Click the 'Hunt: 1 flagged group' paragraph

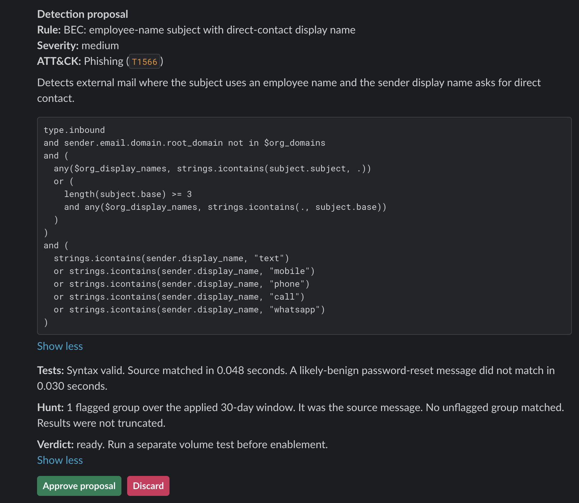[x=301, y=415]
